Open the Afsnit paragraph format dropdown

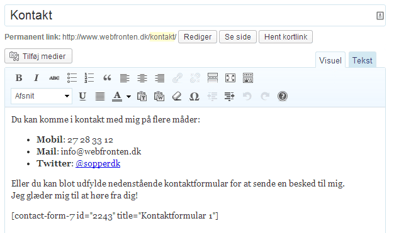tap(42, 96)
